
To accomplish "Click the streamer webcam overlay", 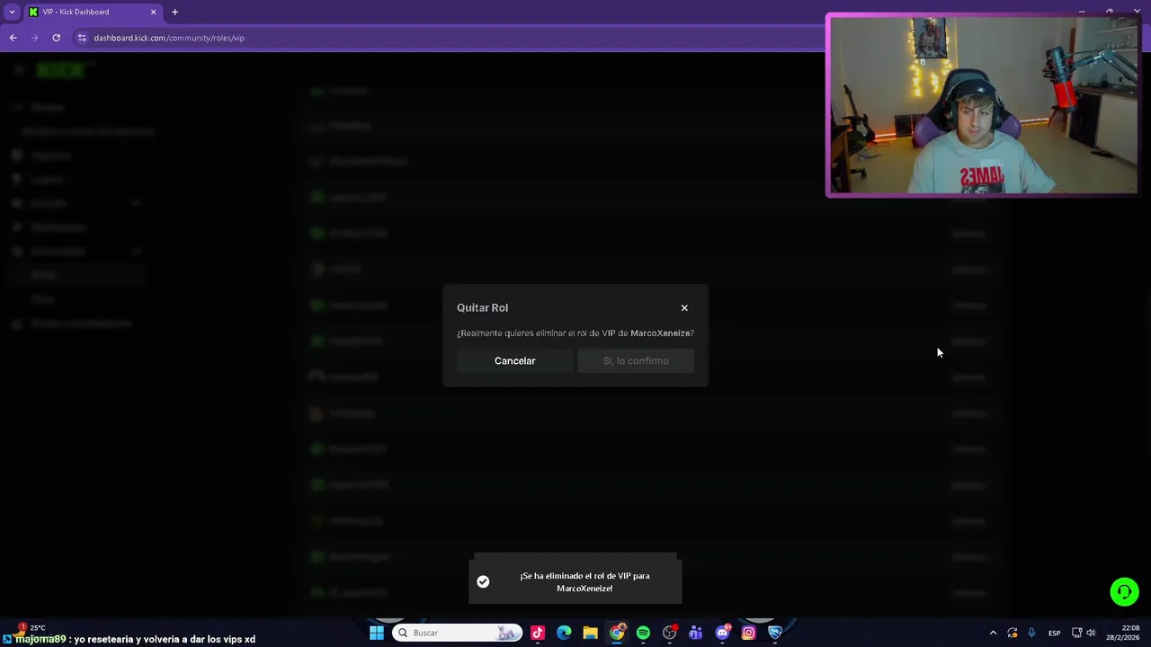I will coord(983,105).
